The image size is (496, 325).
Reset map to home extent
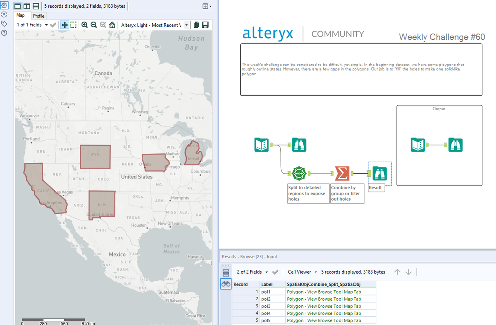point(112,25)
